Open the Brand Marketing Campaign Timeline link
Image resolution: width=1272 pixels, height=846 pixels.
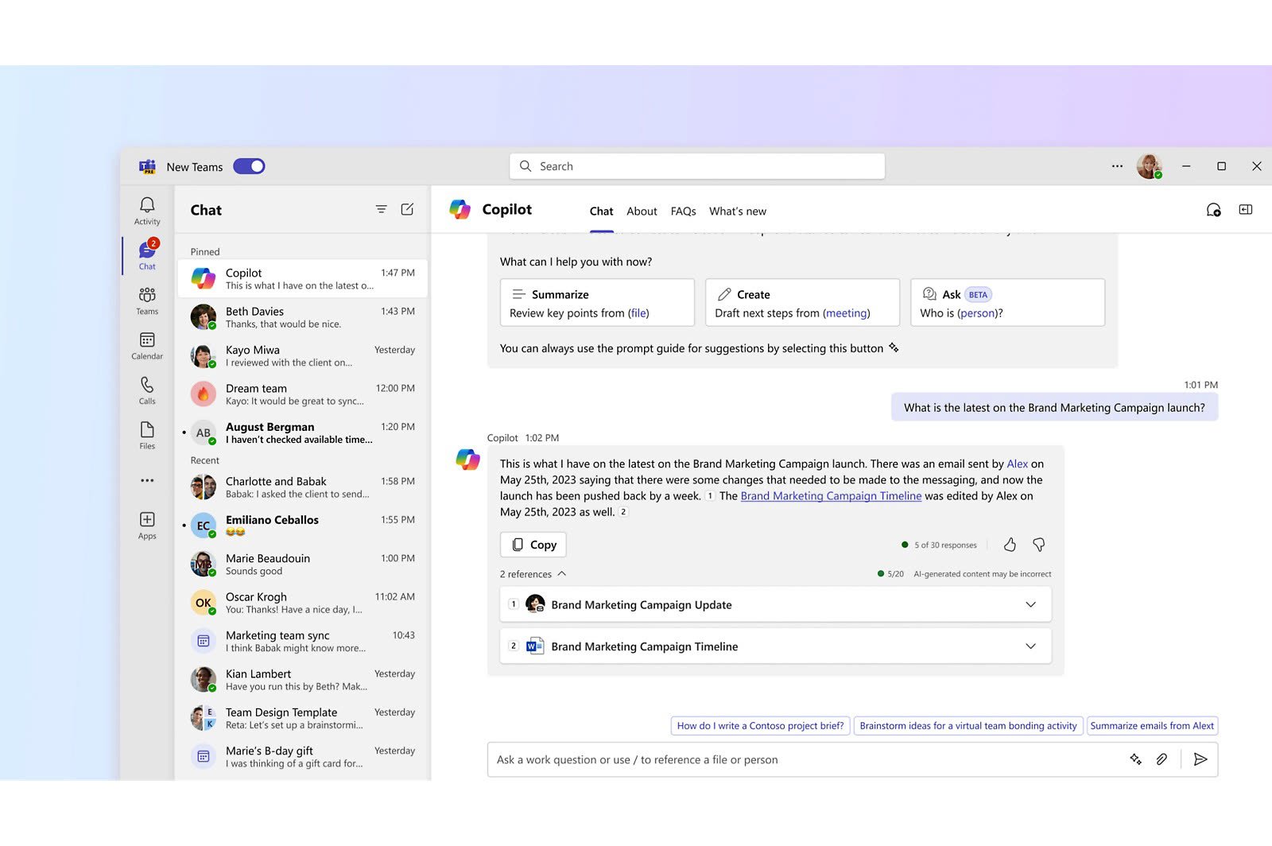coord(831,496)
